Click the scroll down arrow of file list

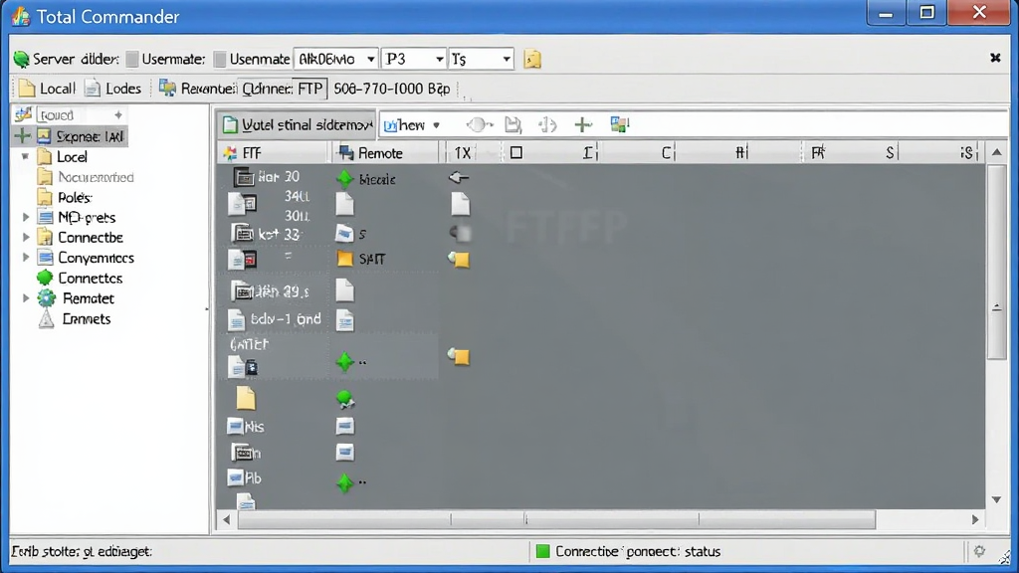point(996,499)
